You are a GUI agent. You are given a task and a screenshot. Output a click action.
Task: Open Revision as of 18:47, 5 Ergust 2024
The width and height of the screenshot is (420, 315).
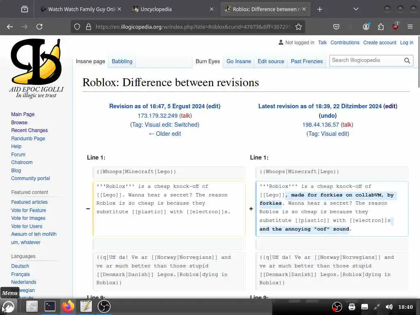157,106
